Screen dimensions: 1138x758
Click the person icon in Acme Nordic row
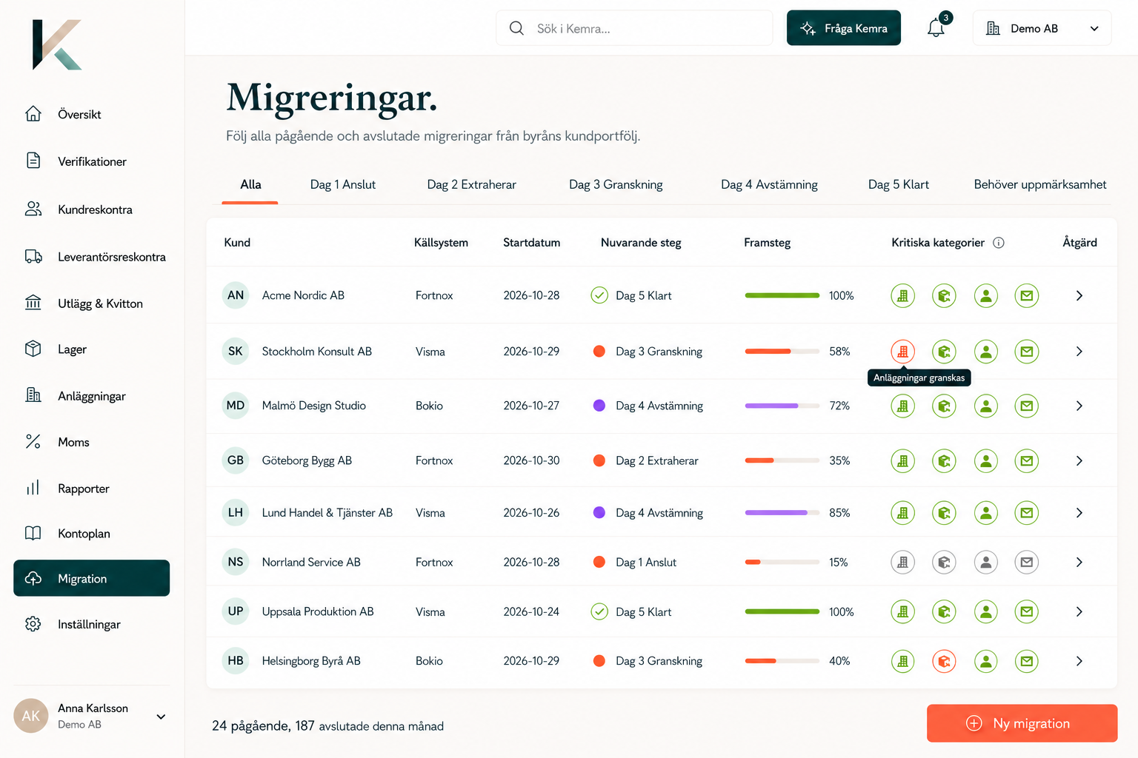point(986,295)
